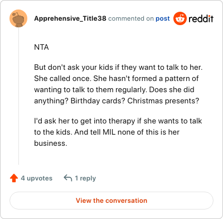The height and width of the screenshot is (219, 223).
Task: Open the "1 reply" link
Action: point(85,178)
